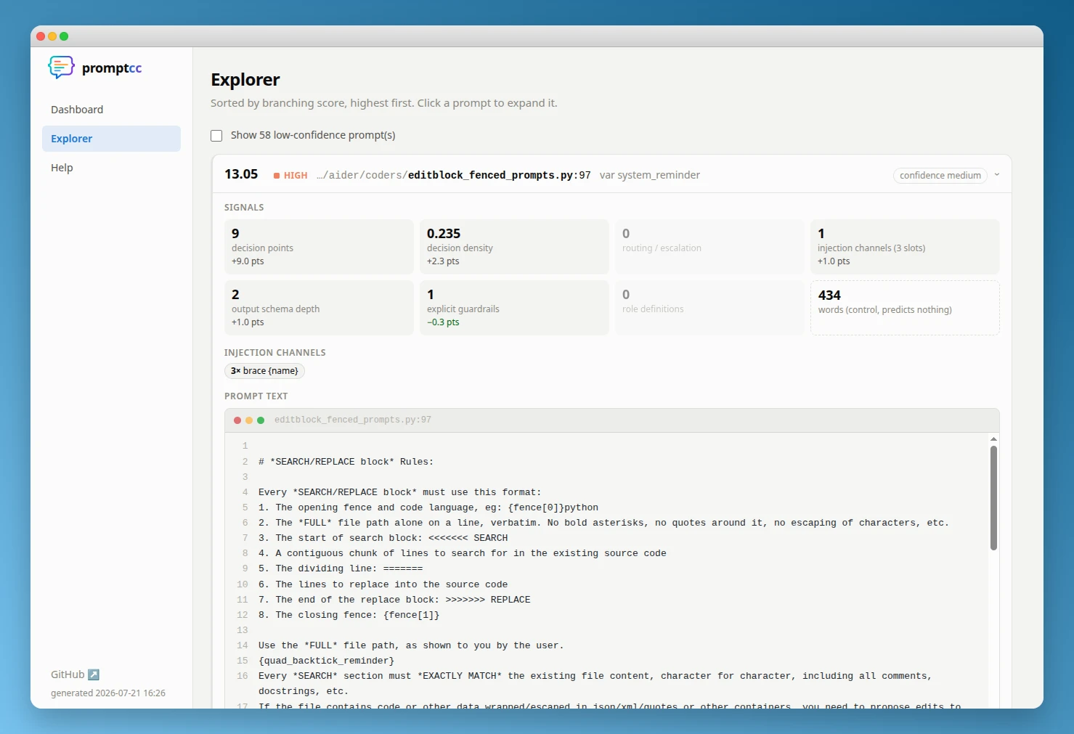Click the output schema depth card
The width and height of the screenshot is (1074, 734).
point(319,308)
